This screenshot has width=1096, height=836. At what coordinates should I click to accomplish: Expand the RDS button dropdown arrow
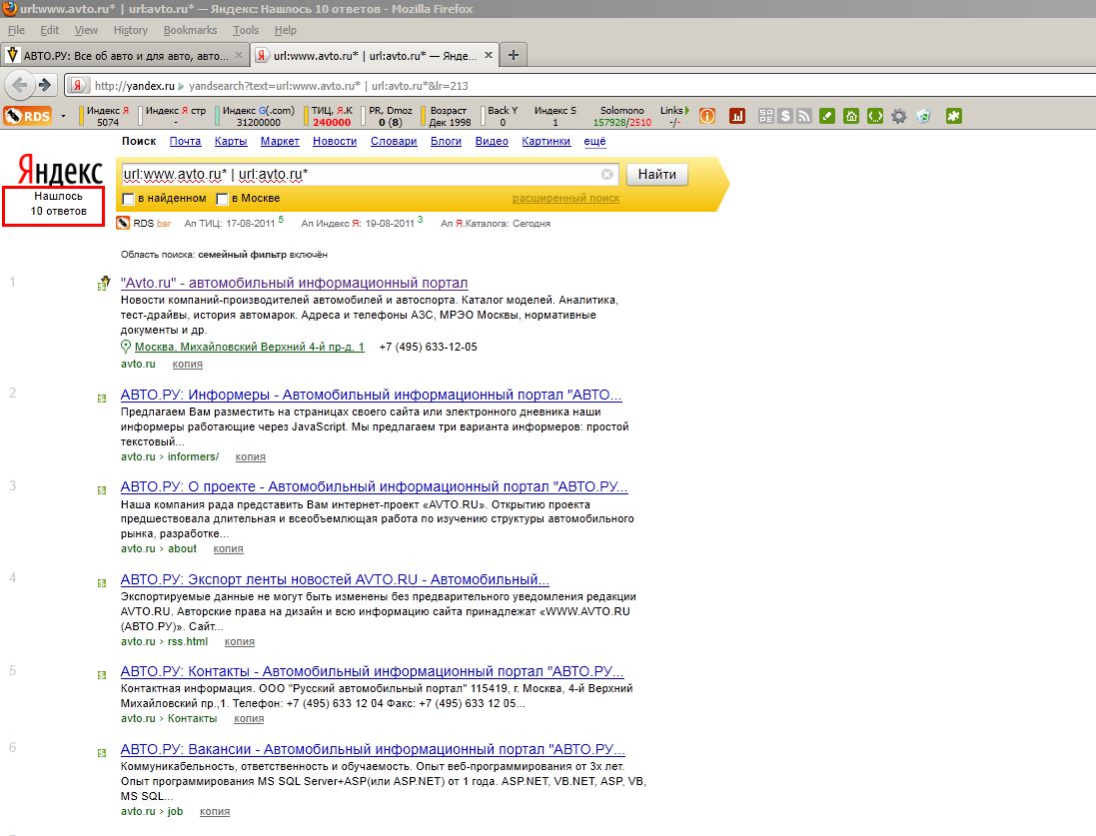(x=64, y=116)
